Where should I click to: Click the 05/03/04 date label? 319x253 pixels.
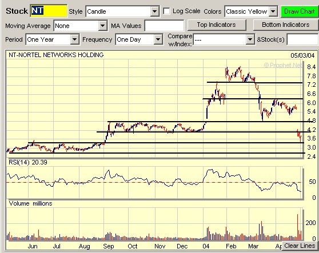point(302,55)
